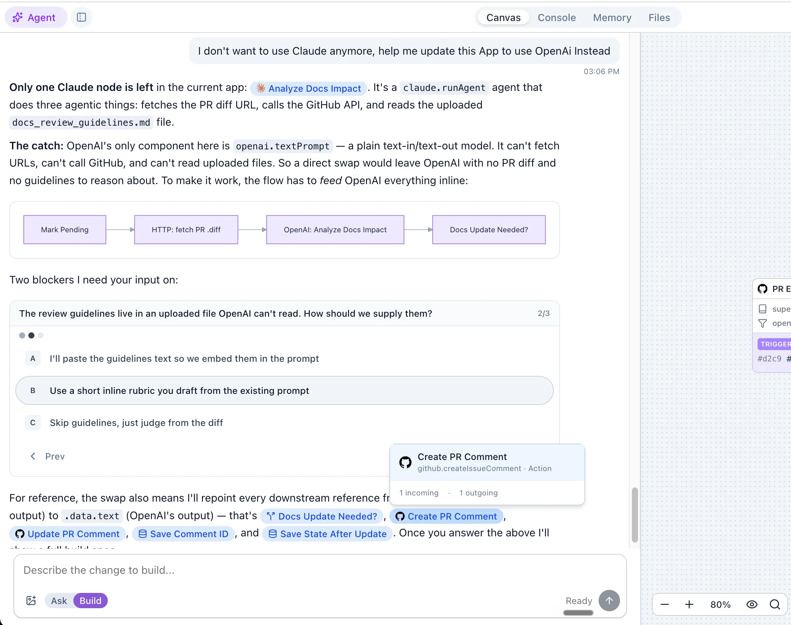Focus the Describe the change input field

point(320,570)
